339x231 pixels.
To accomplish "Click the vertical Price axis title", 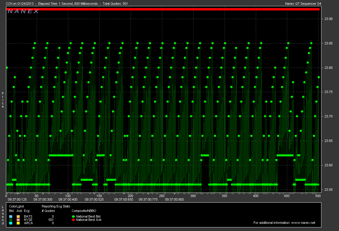I will 3,100.
